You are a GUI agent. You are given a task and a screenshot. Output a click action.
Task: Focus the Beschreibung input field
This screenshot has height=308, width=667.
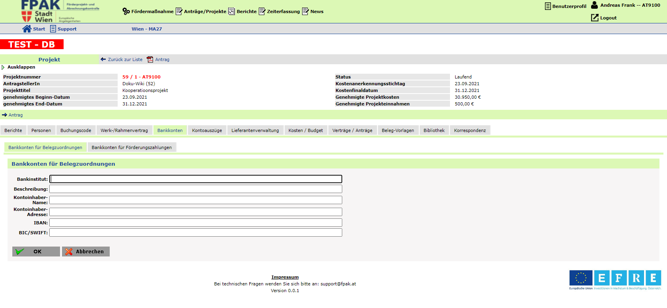pos(196,189)
